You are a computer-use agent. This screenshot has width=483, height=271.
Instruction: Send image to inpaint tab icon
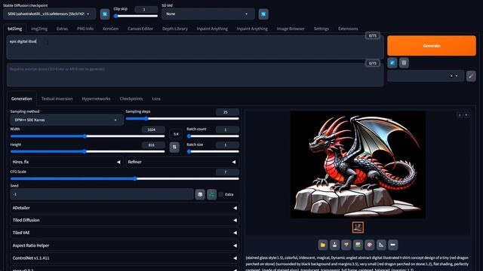(358, 245)
